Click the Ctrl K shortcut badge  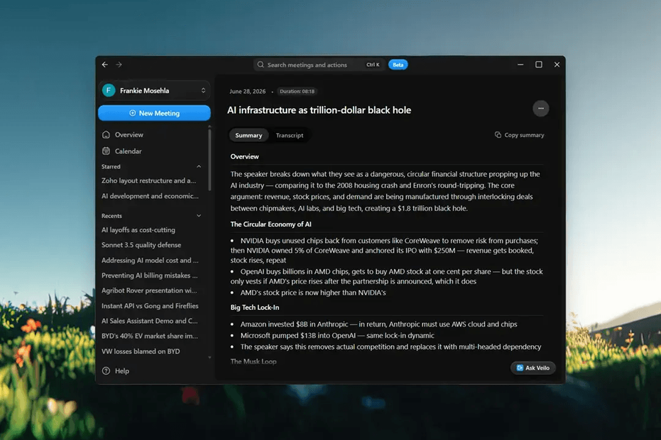[373, 64]
